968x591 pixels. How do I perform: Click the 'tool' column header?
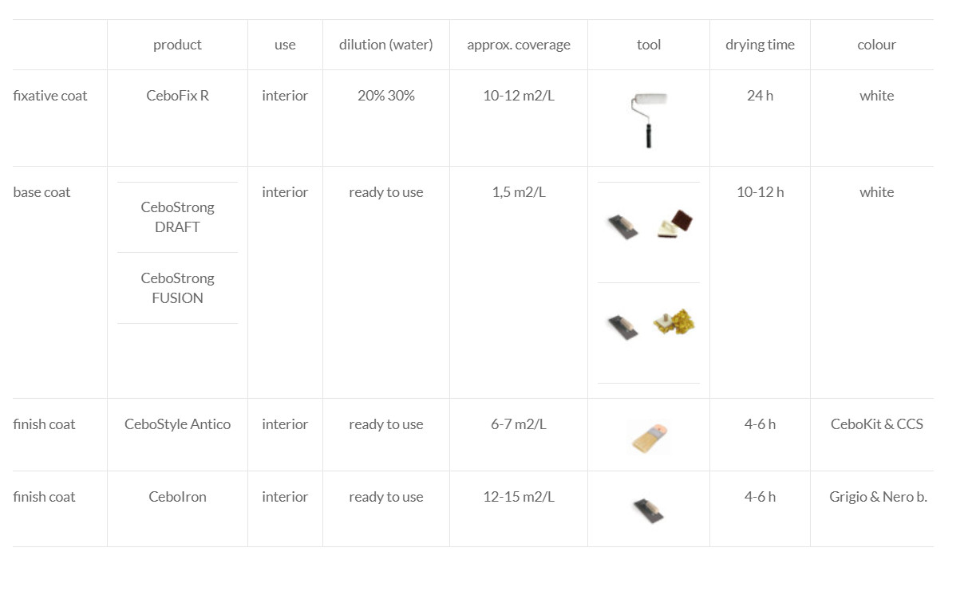click(649, 45)
